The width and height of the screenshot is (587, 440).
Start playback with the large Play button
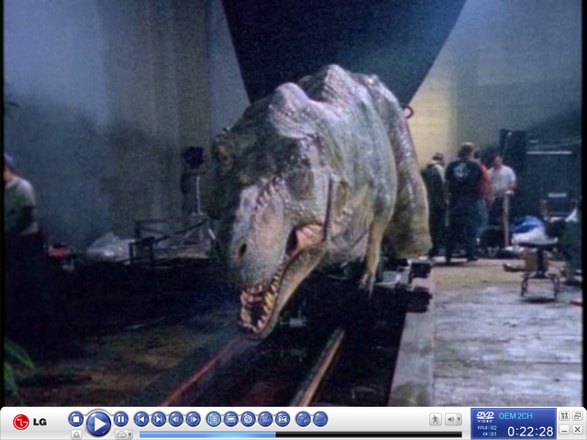[x=98, y=423]
